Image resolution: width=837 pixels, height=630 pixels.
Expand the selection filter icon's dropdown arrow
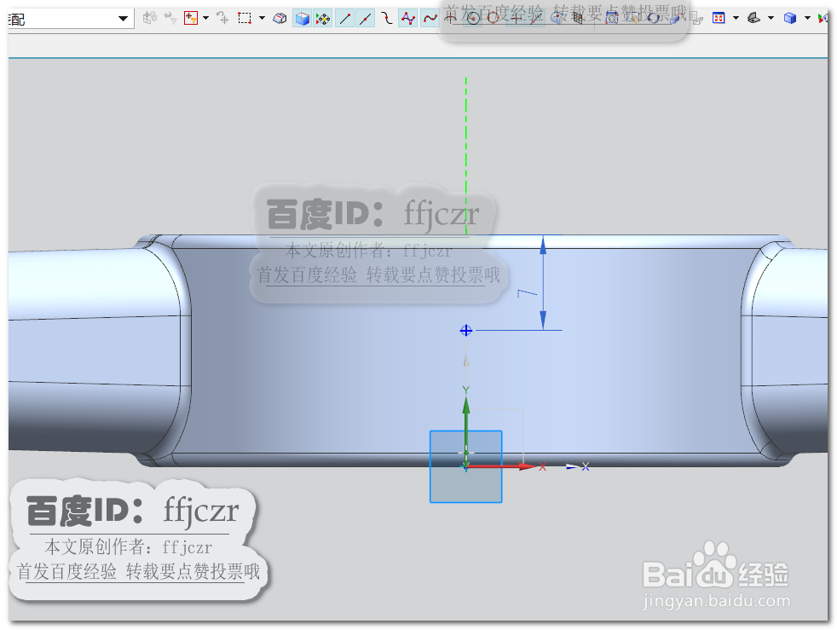pos(206,18)
